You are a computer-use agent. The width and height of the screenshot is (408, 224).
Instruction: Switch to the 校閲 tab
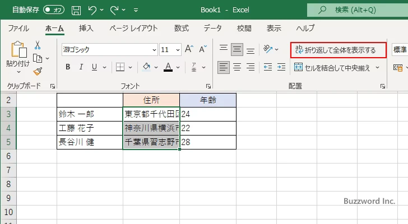pyautogui.click(x=244, y=28)
